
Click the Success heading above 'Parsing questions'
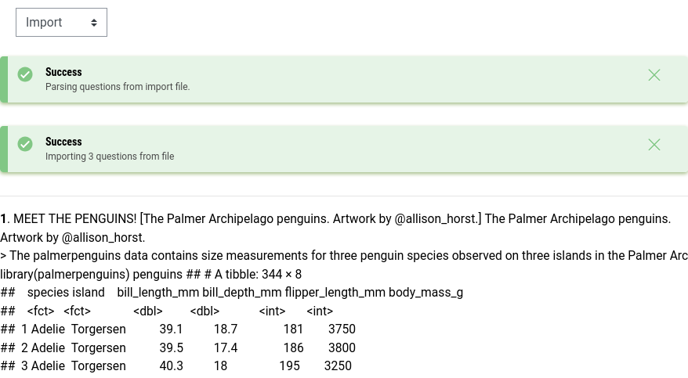(x=63, y=72)
